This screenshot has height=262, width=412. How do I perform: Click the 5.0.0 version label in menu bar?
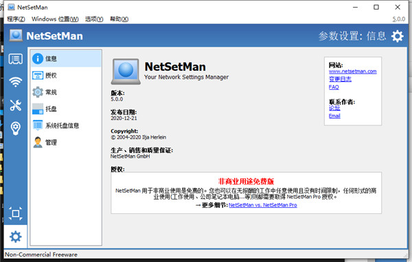(x=398, y=19)
